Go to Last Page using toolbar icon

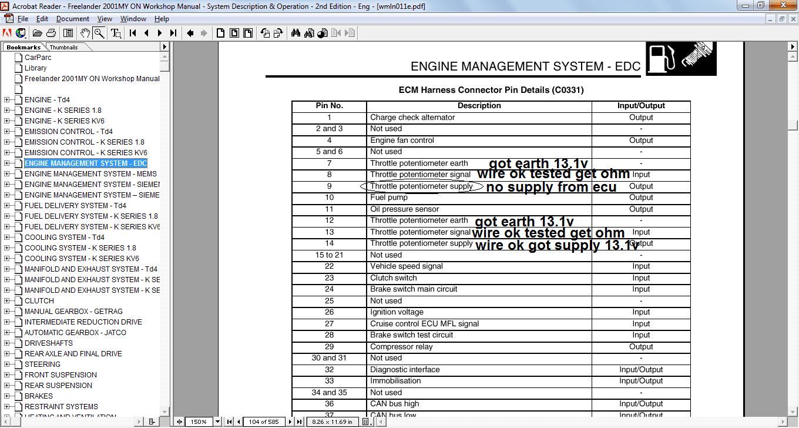(173, 33)
